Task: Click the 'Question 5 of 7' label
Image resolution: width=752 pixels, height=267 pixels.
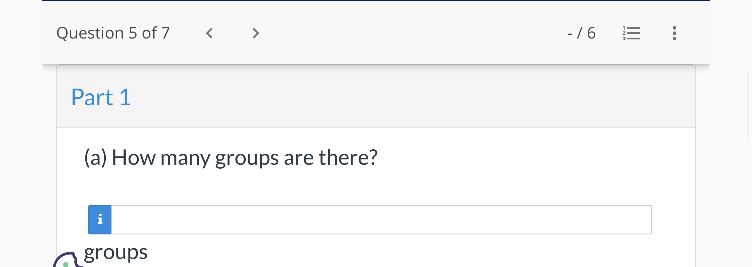Action: click(114, 33)
